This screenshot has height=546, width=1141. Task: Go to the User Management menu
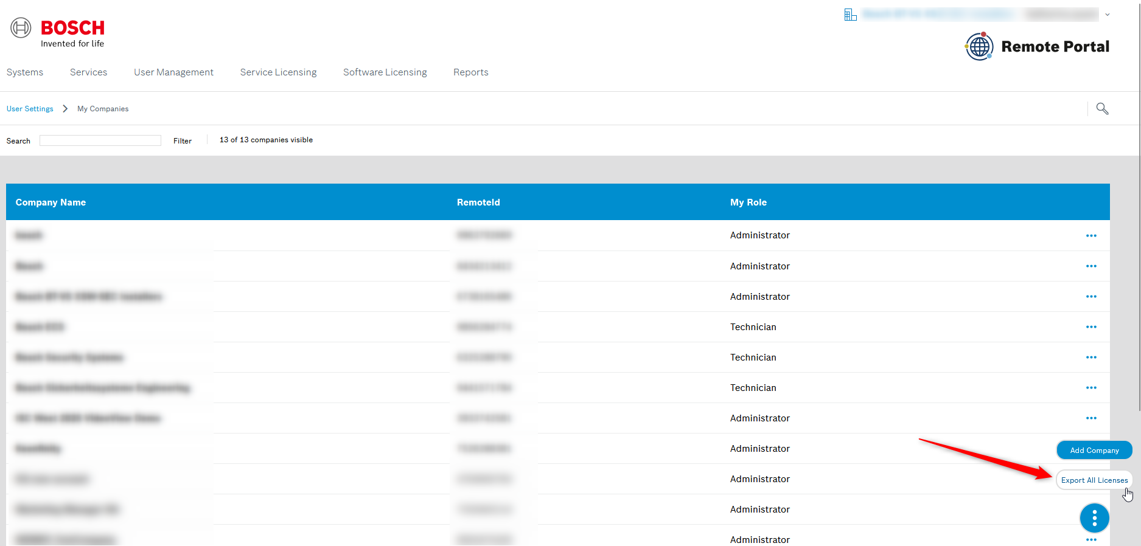tap(173, 72)
